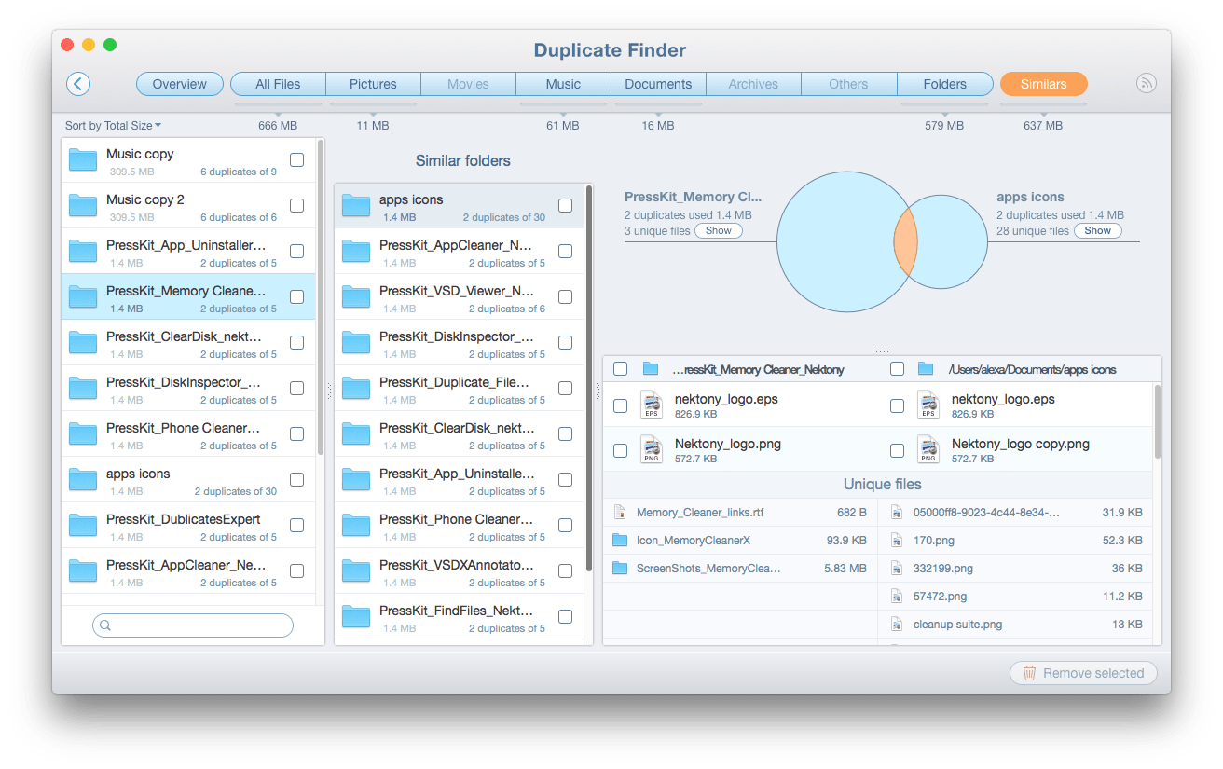Check the Music copy folder checkbox
Viewport: 1223px width, 769px height.
(x=296, y=160)
